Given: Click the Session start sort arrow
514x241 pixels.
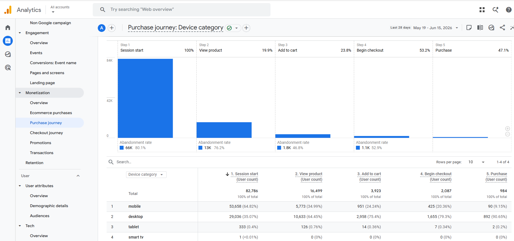Looking at the screenshot, I should [x=227, y=174].
